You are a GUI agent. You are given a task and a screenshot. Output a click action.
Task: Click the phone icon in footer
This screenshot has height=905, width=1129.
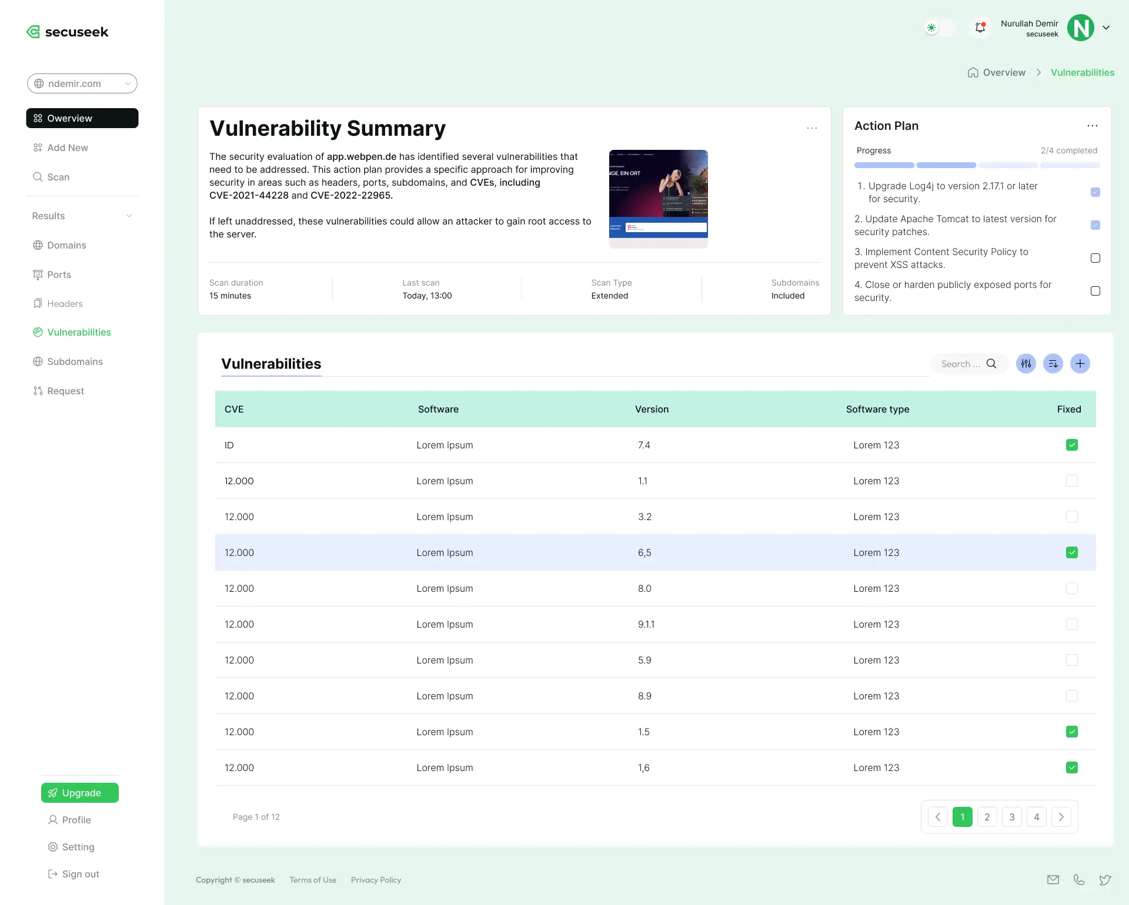pos(1079,880)
